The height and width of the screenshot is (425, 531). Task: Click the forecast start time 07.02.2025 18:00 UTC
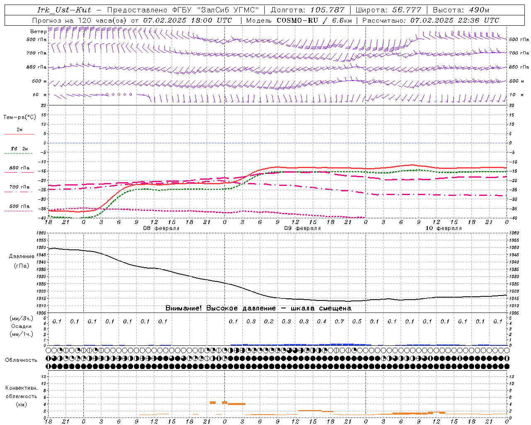pyautogui.click(x=188, y=20)
